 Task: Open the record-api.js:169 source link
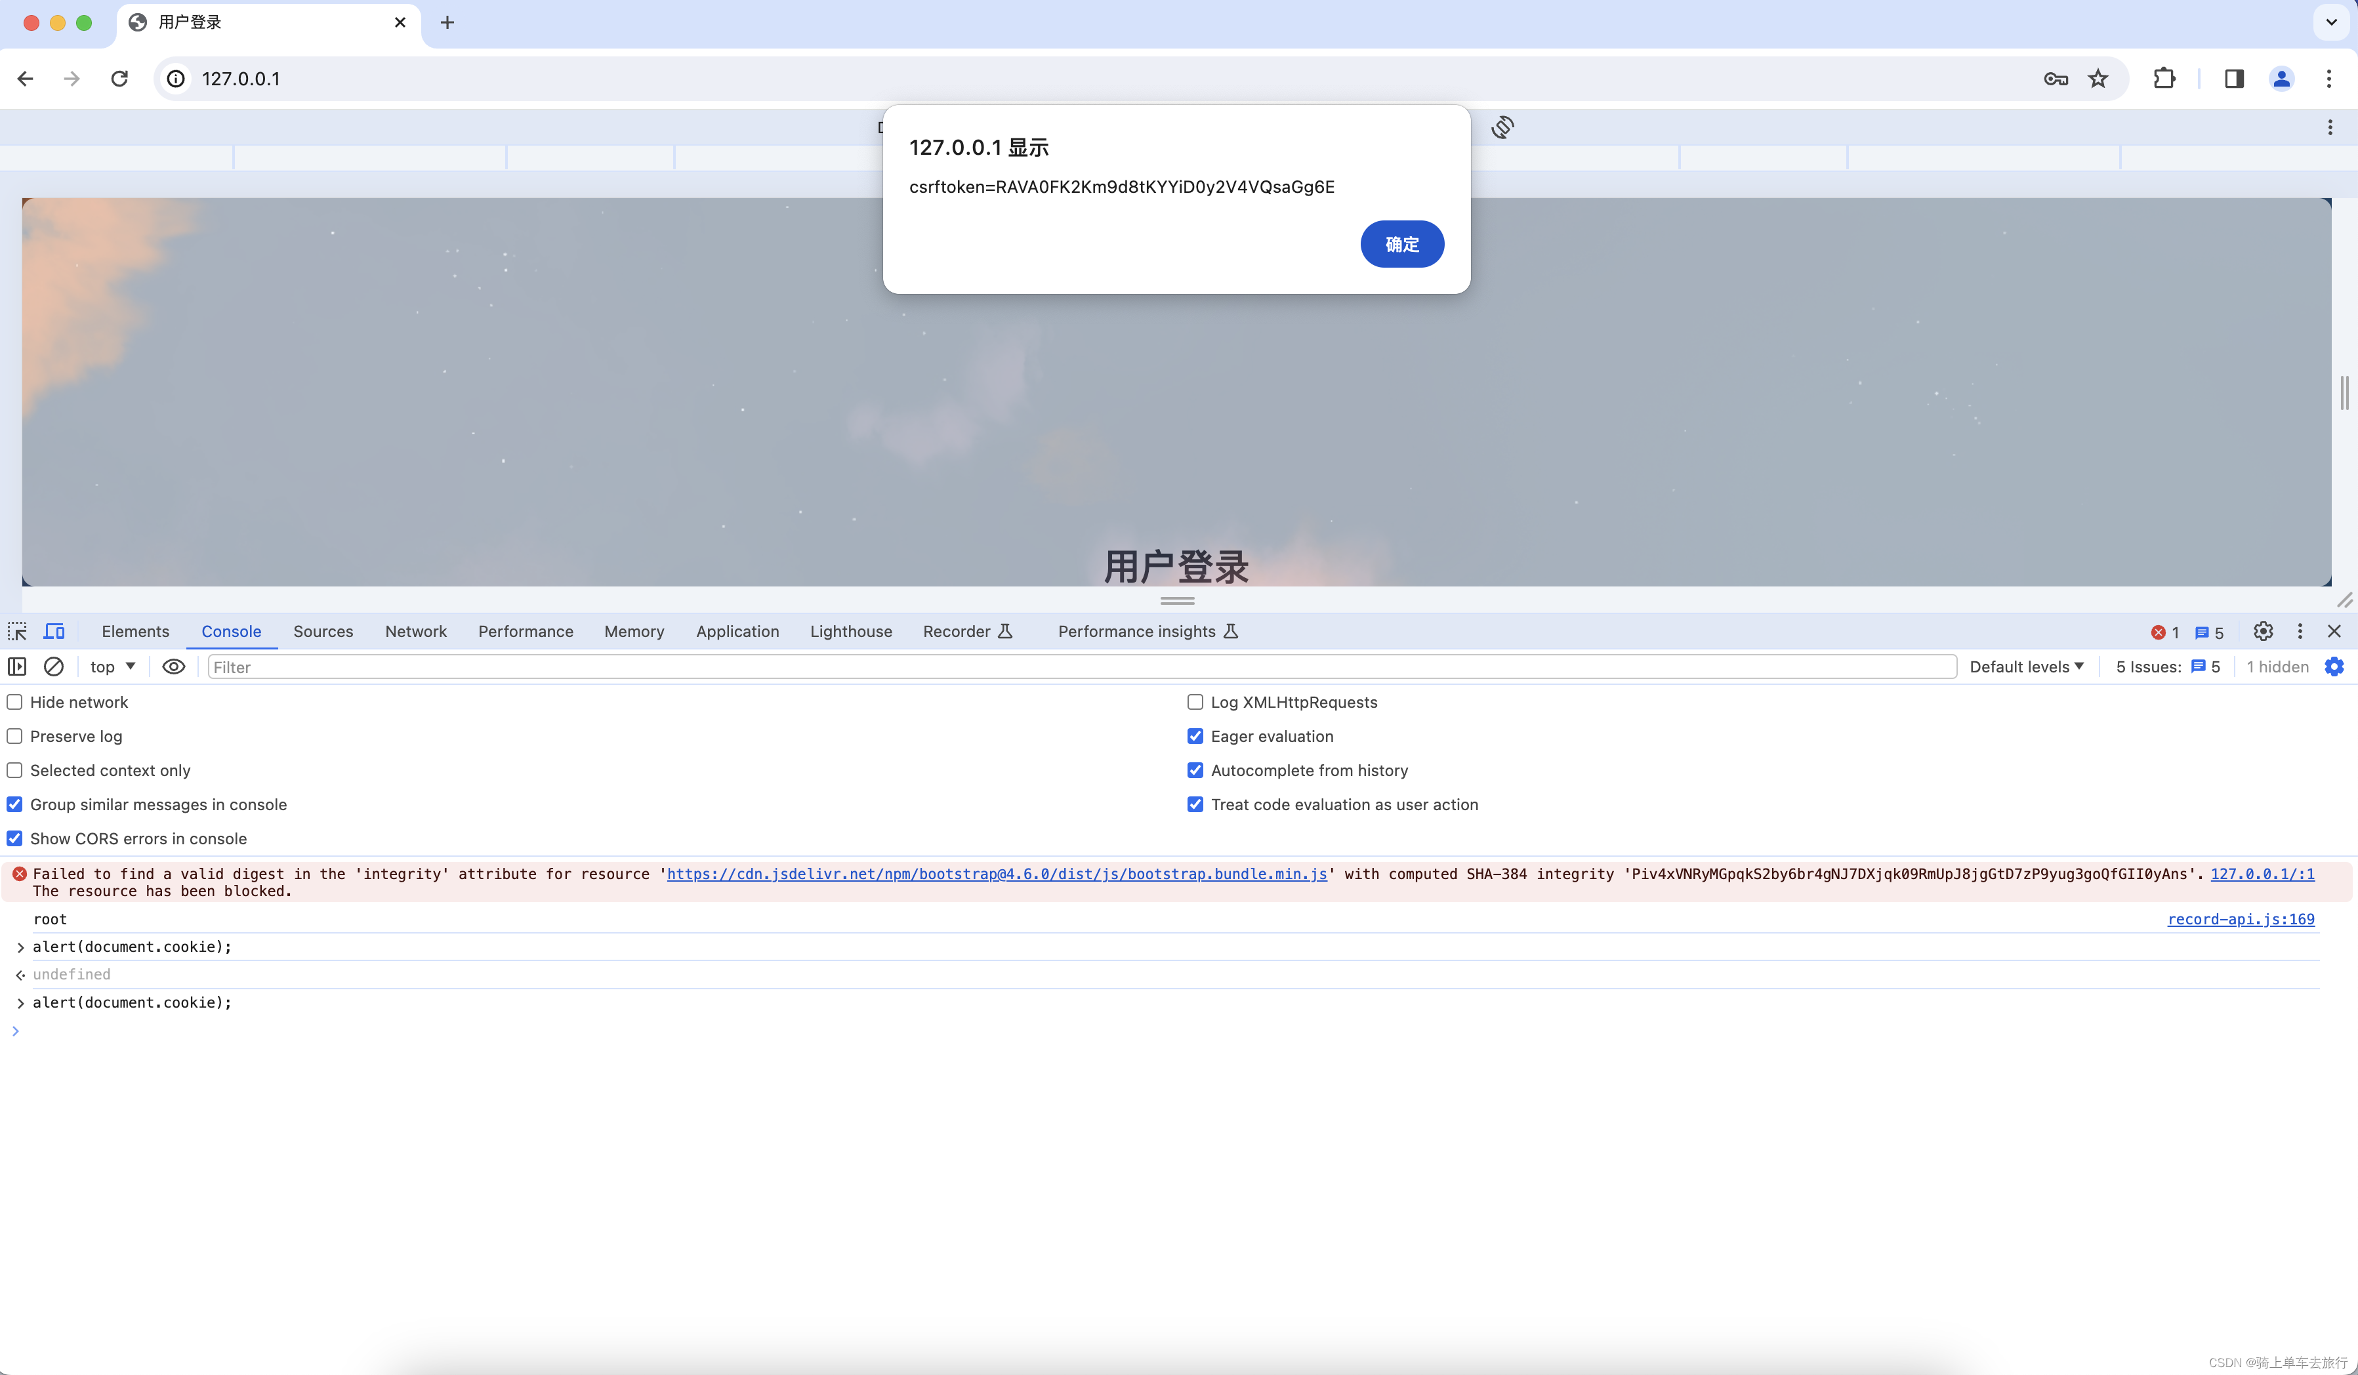pyautogui.click(x=2241, y=920)
